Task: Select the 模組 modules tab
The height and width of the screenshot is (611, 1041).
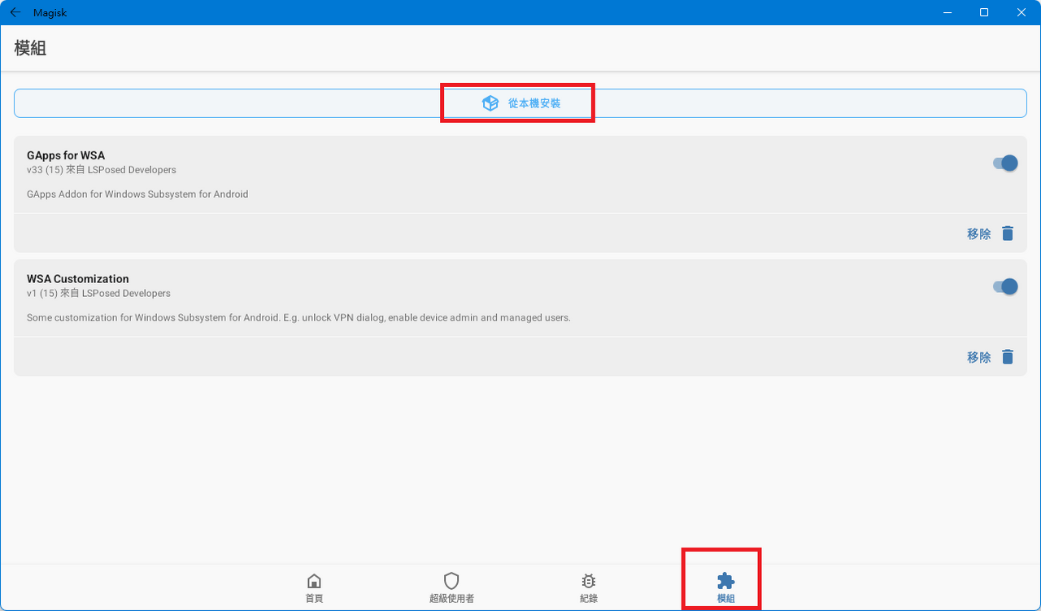Action: tap(725, 587)
